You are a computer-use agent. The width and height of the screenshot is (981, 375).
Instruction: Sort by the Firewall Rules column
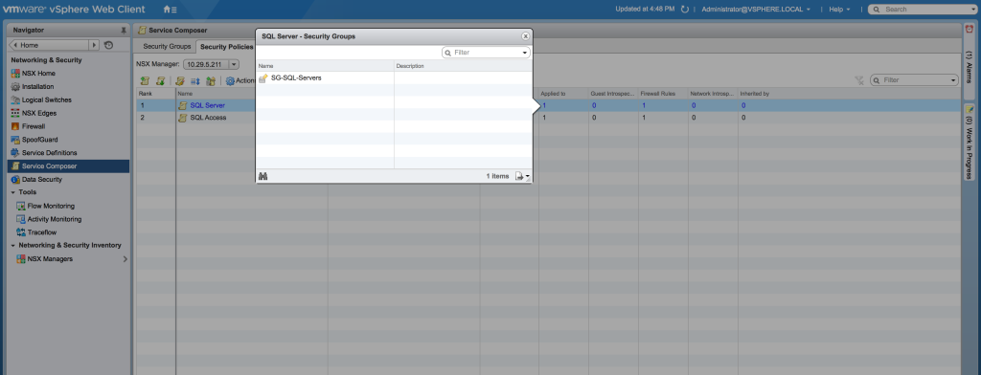663,94
